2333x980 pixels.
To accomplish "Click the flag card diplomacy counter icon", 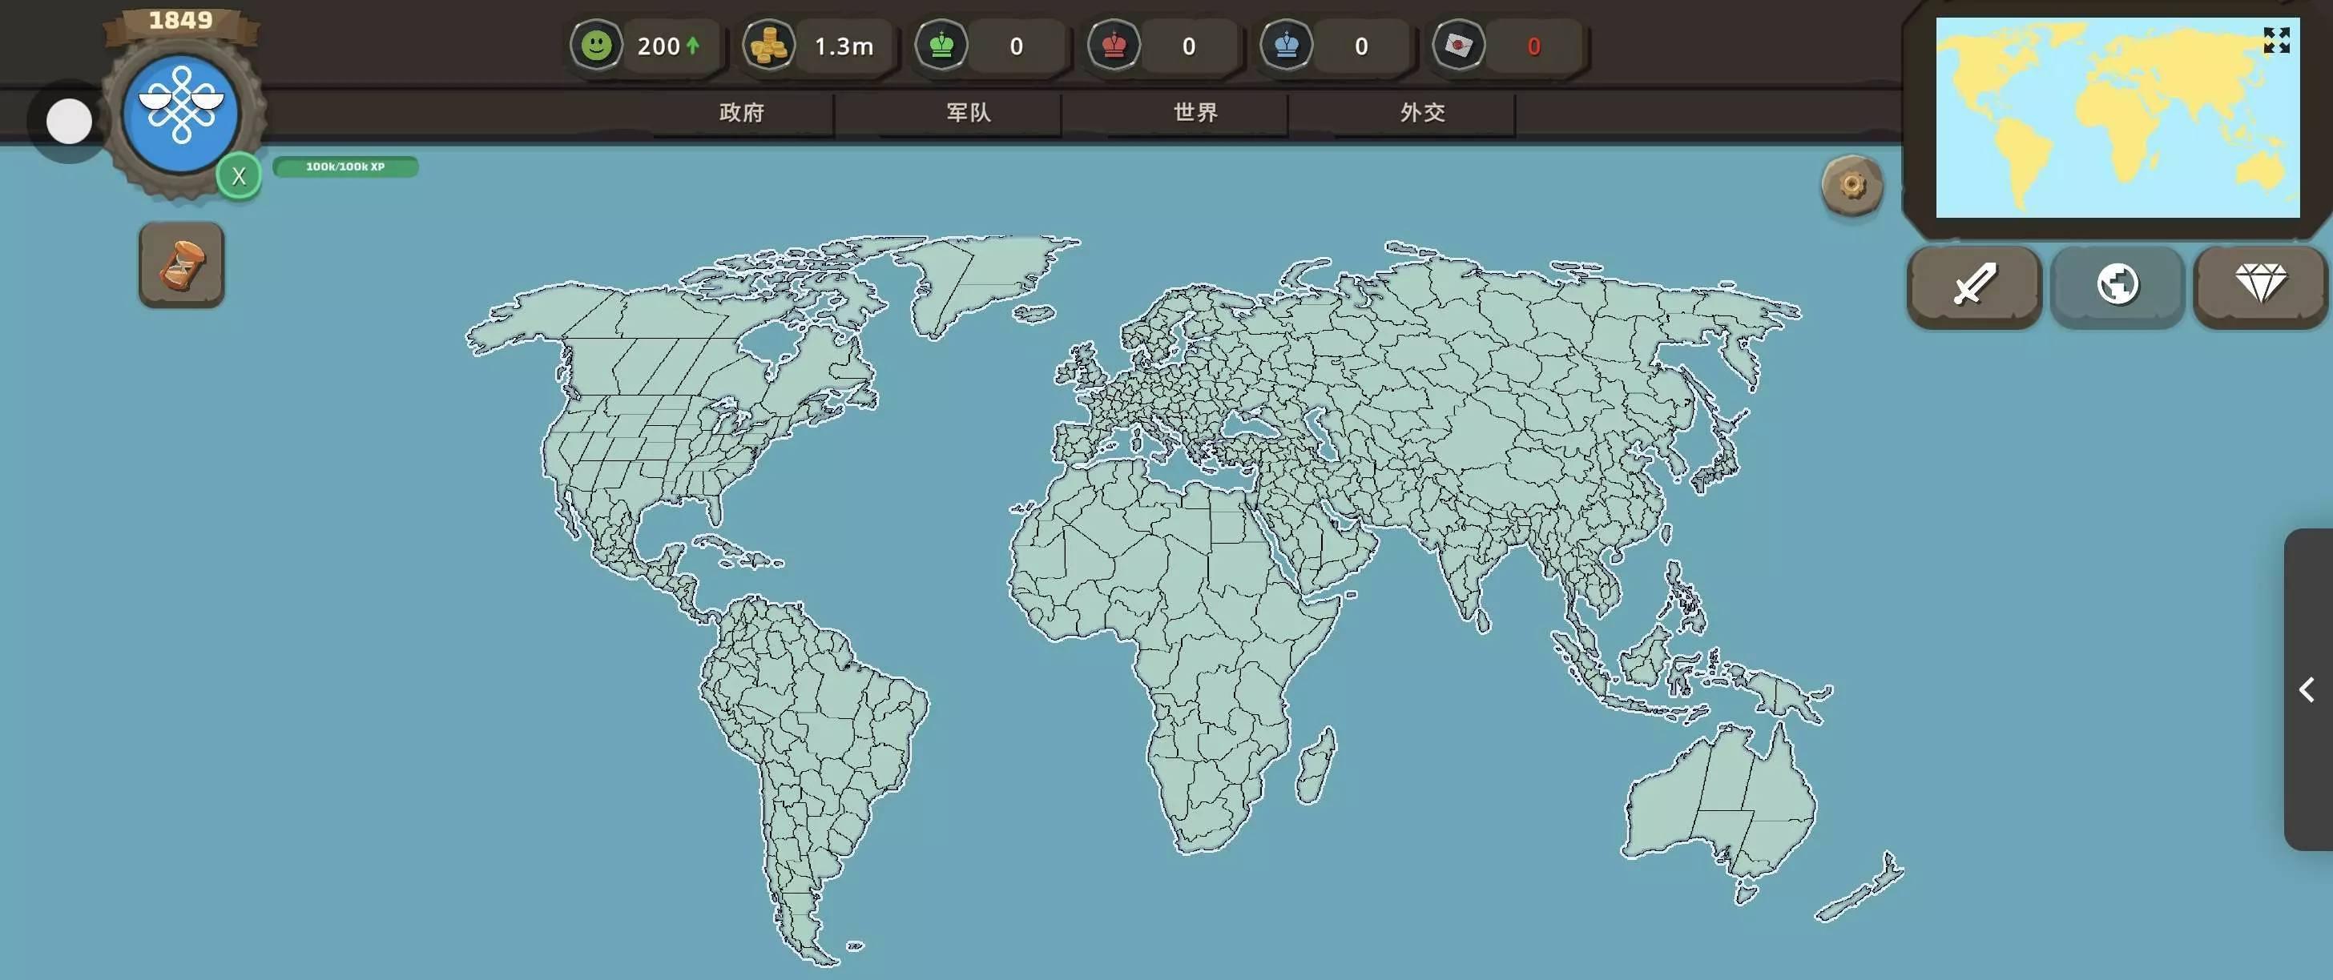I will 1458,46.
